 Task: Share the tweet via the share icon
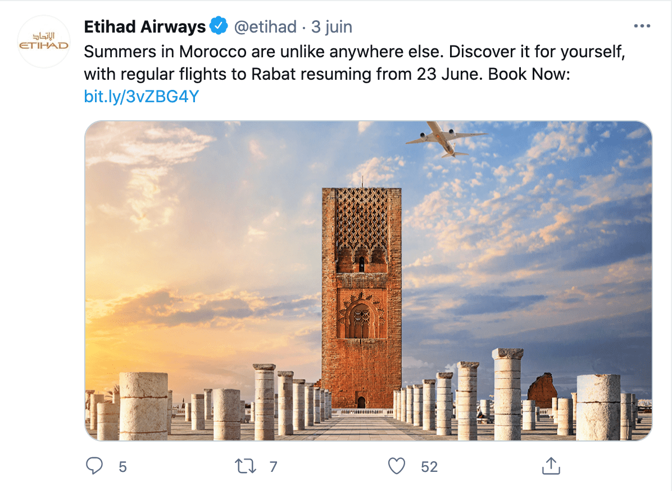coord(551,466)
